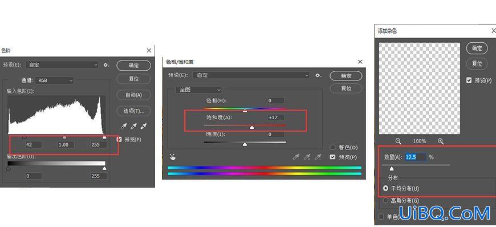Click the output shadow field showing 0

click(x=34, y=176)
